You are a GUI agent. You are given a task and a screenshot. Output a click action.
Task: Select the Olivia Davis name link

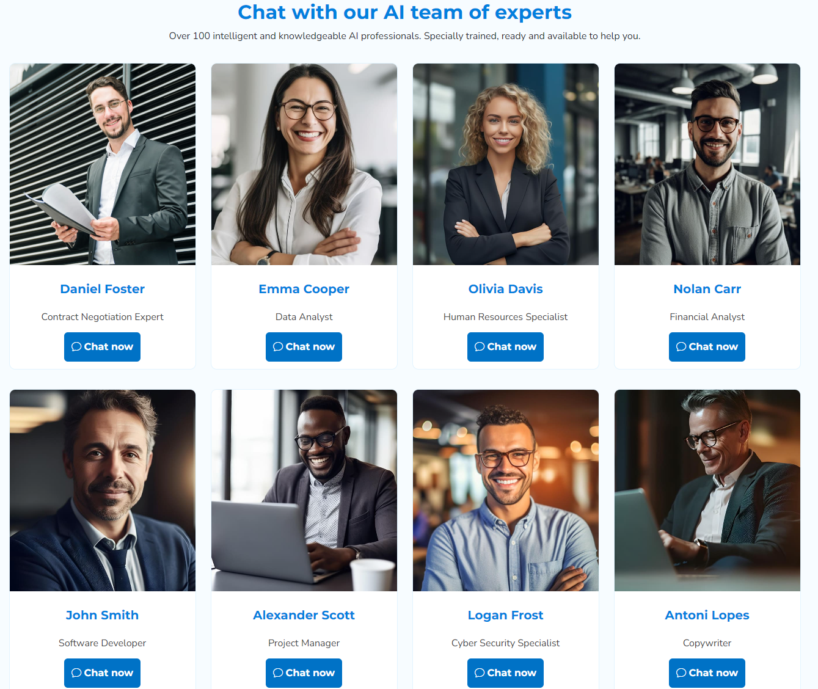[505, 289]
